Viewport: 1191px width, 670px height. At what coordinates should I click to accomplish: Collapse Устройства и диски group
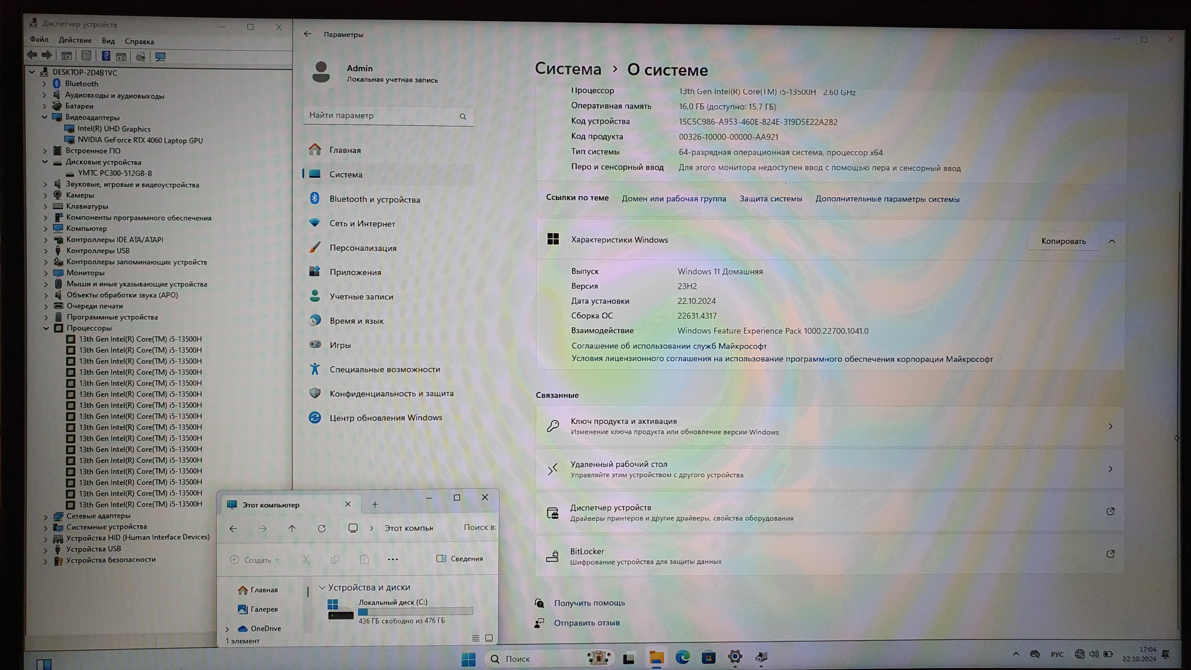click(322, 587)
